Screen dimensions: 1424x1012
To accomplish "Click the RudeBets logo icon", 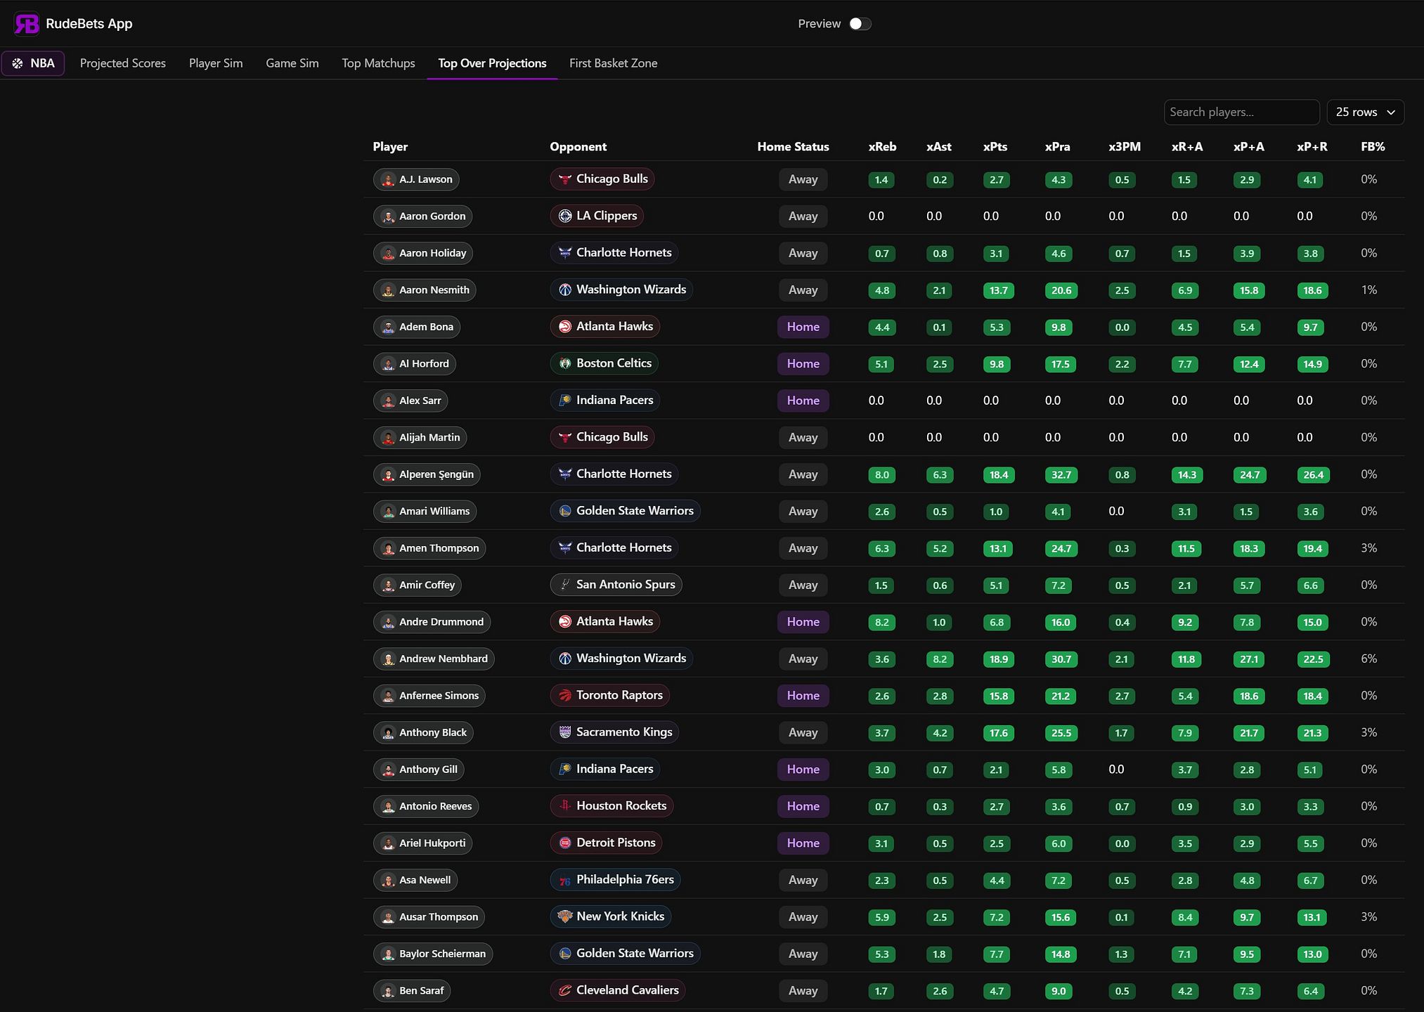I will (x=27, y=24).
